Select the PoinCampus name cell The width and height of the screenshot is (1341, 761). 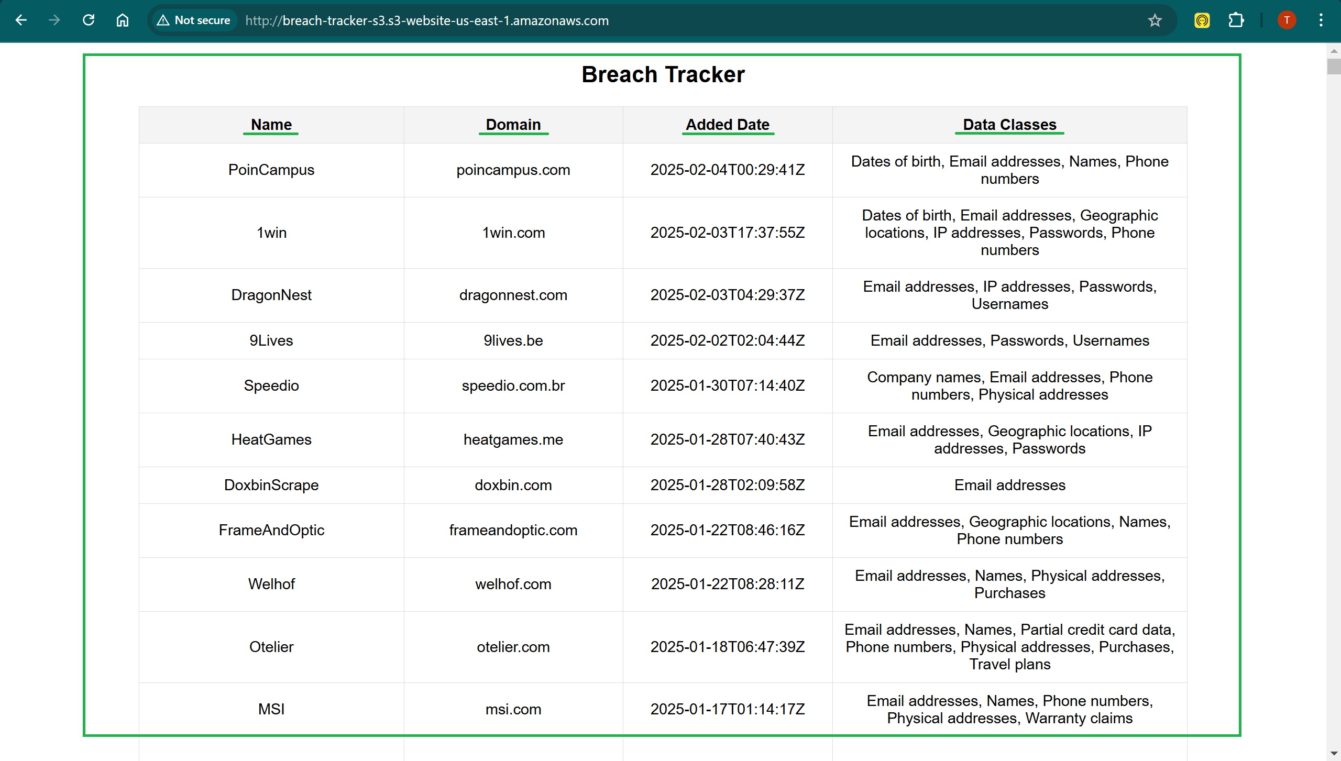click(x=271, y=170)
